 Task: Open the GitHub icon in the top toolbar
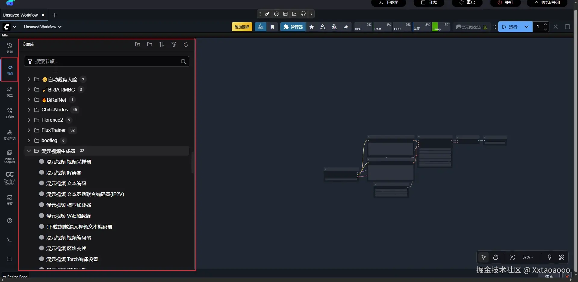click(303, 14)
